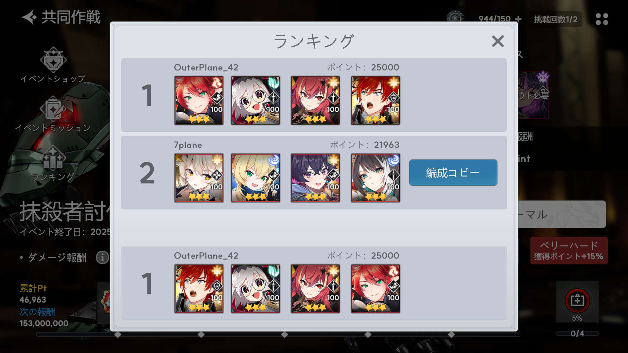This screenshot has width=628, height=353.
Task: Click the first diamond reward marker
Action: (118, 334)
